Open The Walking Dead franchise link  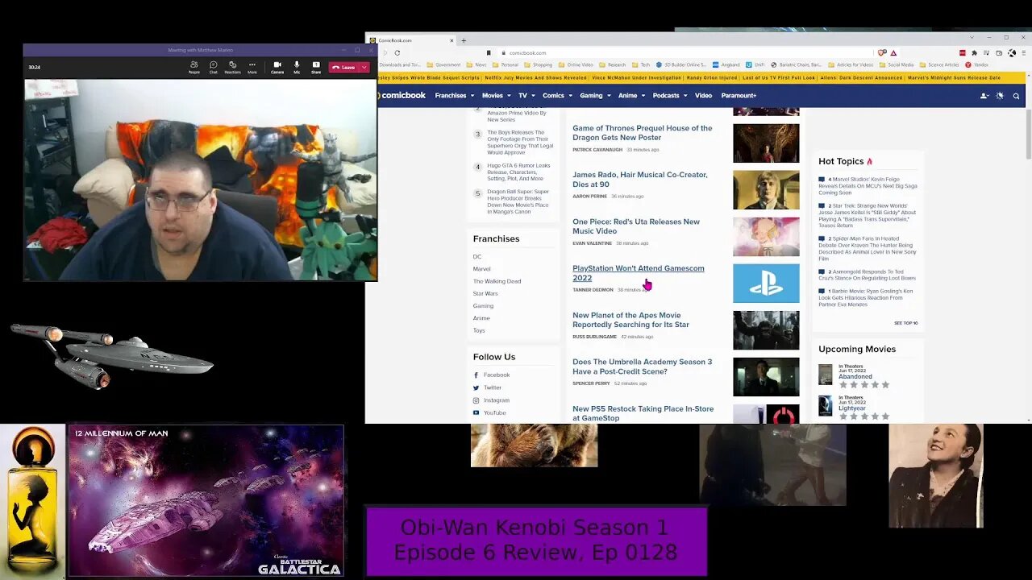497,281
